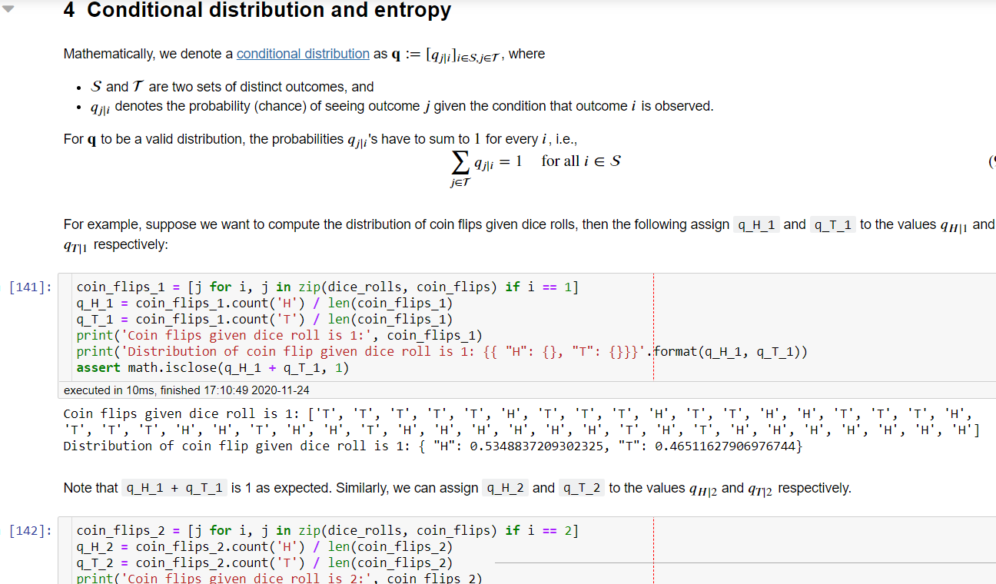Click the heading "4 Conditional distribution and entropy"
The width and height of the screenshot is (996, 584).
click(x=257, y=10)
